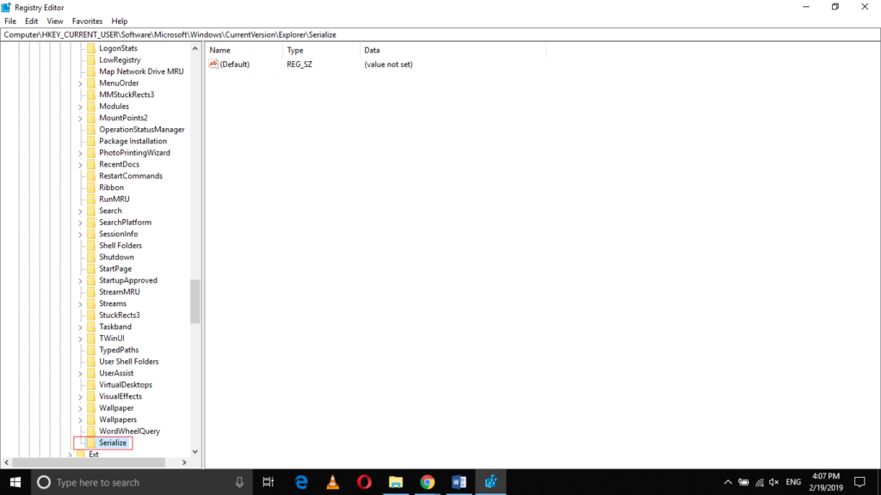Open the Favorites menu
This screenshot has width=881, height=495.
coord(87,21)
